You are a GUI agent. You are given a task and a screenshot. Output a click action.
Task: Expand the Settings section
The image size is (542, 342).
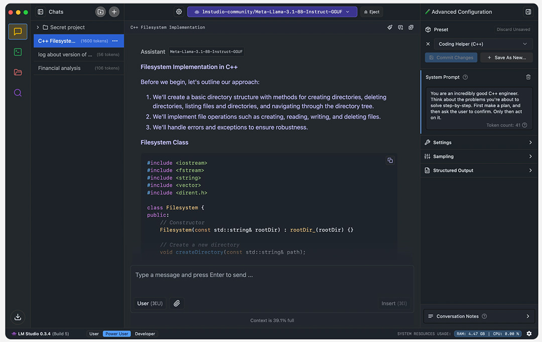[478, 142]
